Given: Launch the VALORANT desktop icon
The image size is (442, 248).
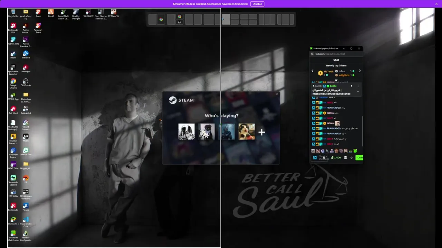Looking at the screenshot, I should (88, 14).
